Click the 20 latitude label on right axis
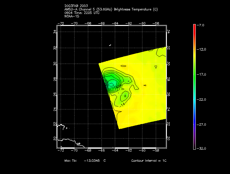This screenshot has width=230, height=174. click(168, 139)
